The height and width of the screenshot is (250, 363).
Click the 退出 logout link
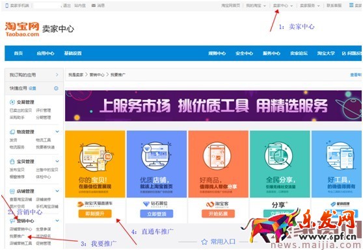[66, 5]
